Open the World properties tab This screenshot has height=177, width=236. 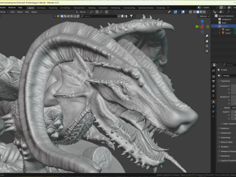click(213, 95)
